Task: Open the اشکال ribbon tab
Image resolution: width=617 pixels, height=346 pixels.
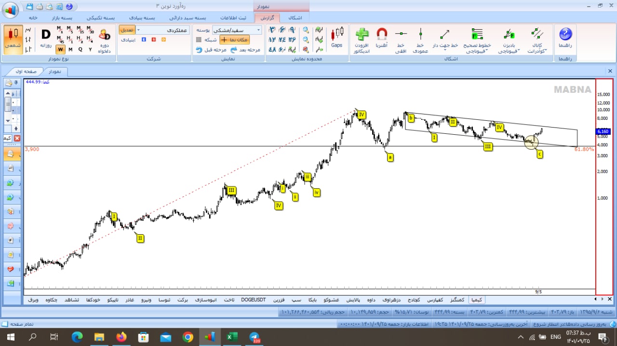Action: (295, 17)
